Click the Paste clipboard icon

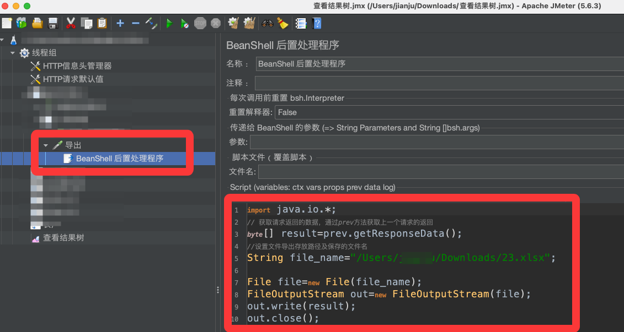pyautogui.click(x=102, y=23)
